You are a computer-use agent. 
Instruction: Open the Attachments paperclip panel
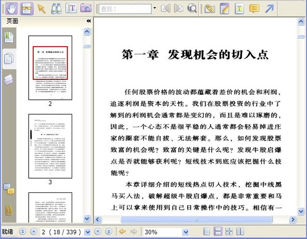(9, 210)
